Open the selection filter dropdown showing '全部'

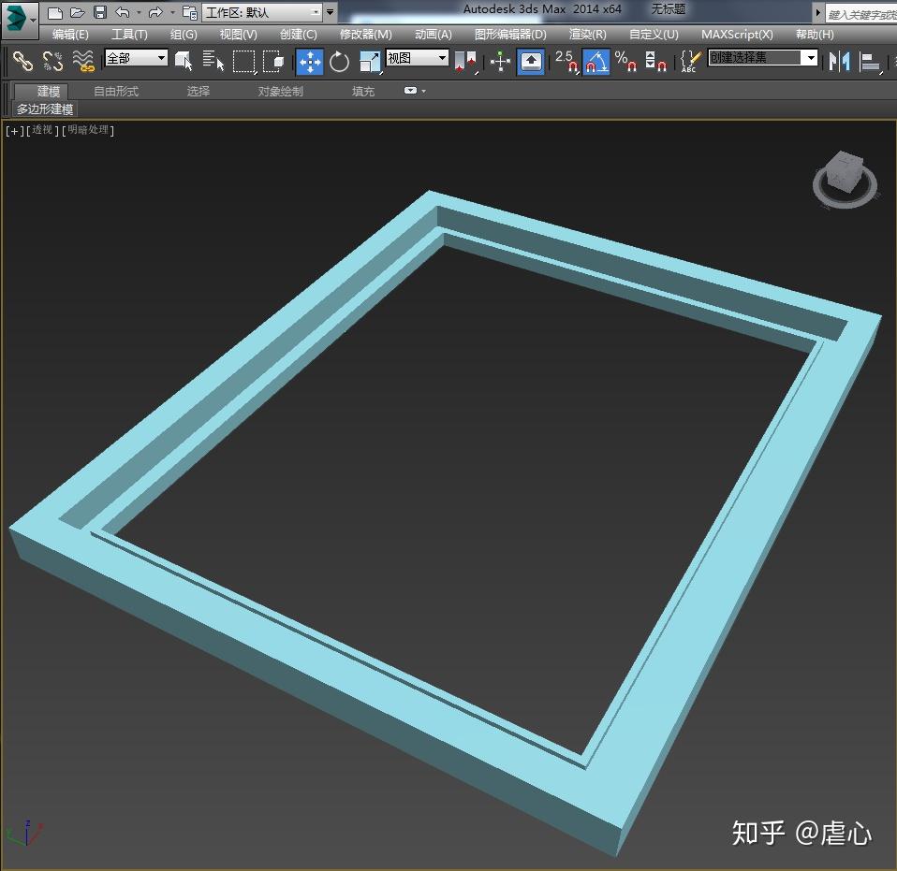pos(134,58)
